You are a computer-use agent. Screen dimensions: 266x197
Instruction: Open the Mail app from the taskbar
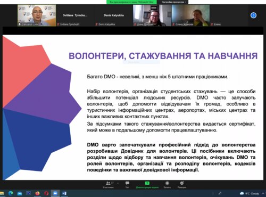(x=20, y=193)
